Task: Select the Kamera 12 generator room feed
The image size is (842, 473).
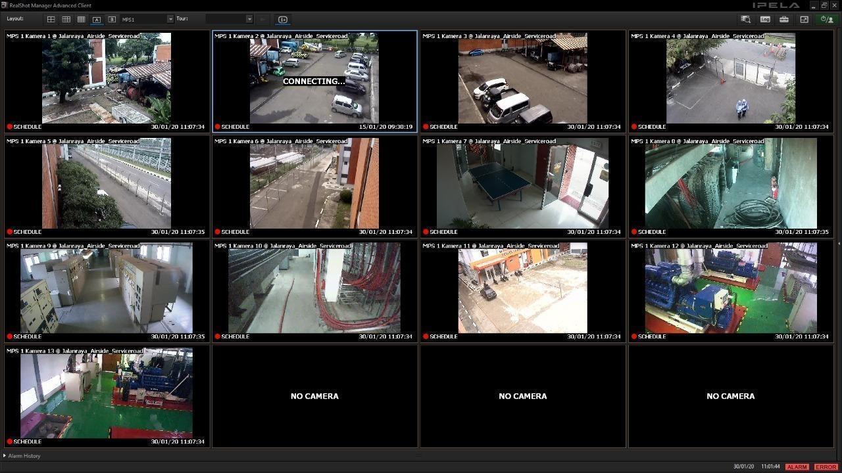Action: [730, 291]
